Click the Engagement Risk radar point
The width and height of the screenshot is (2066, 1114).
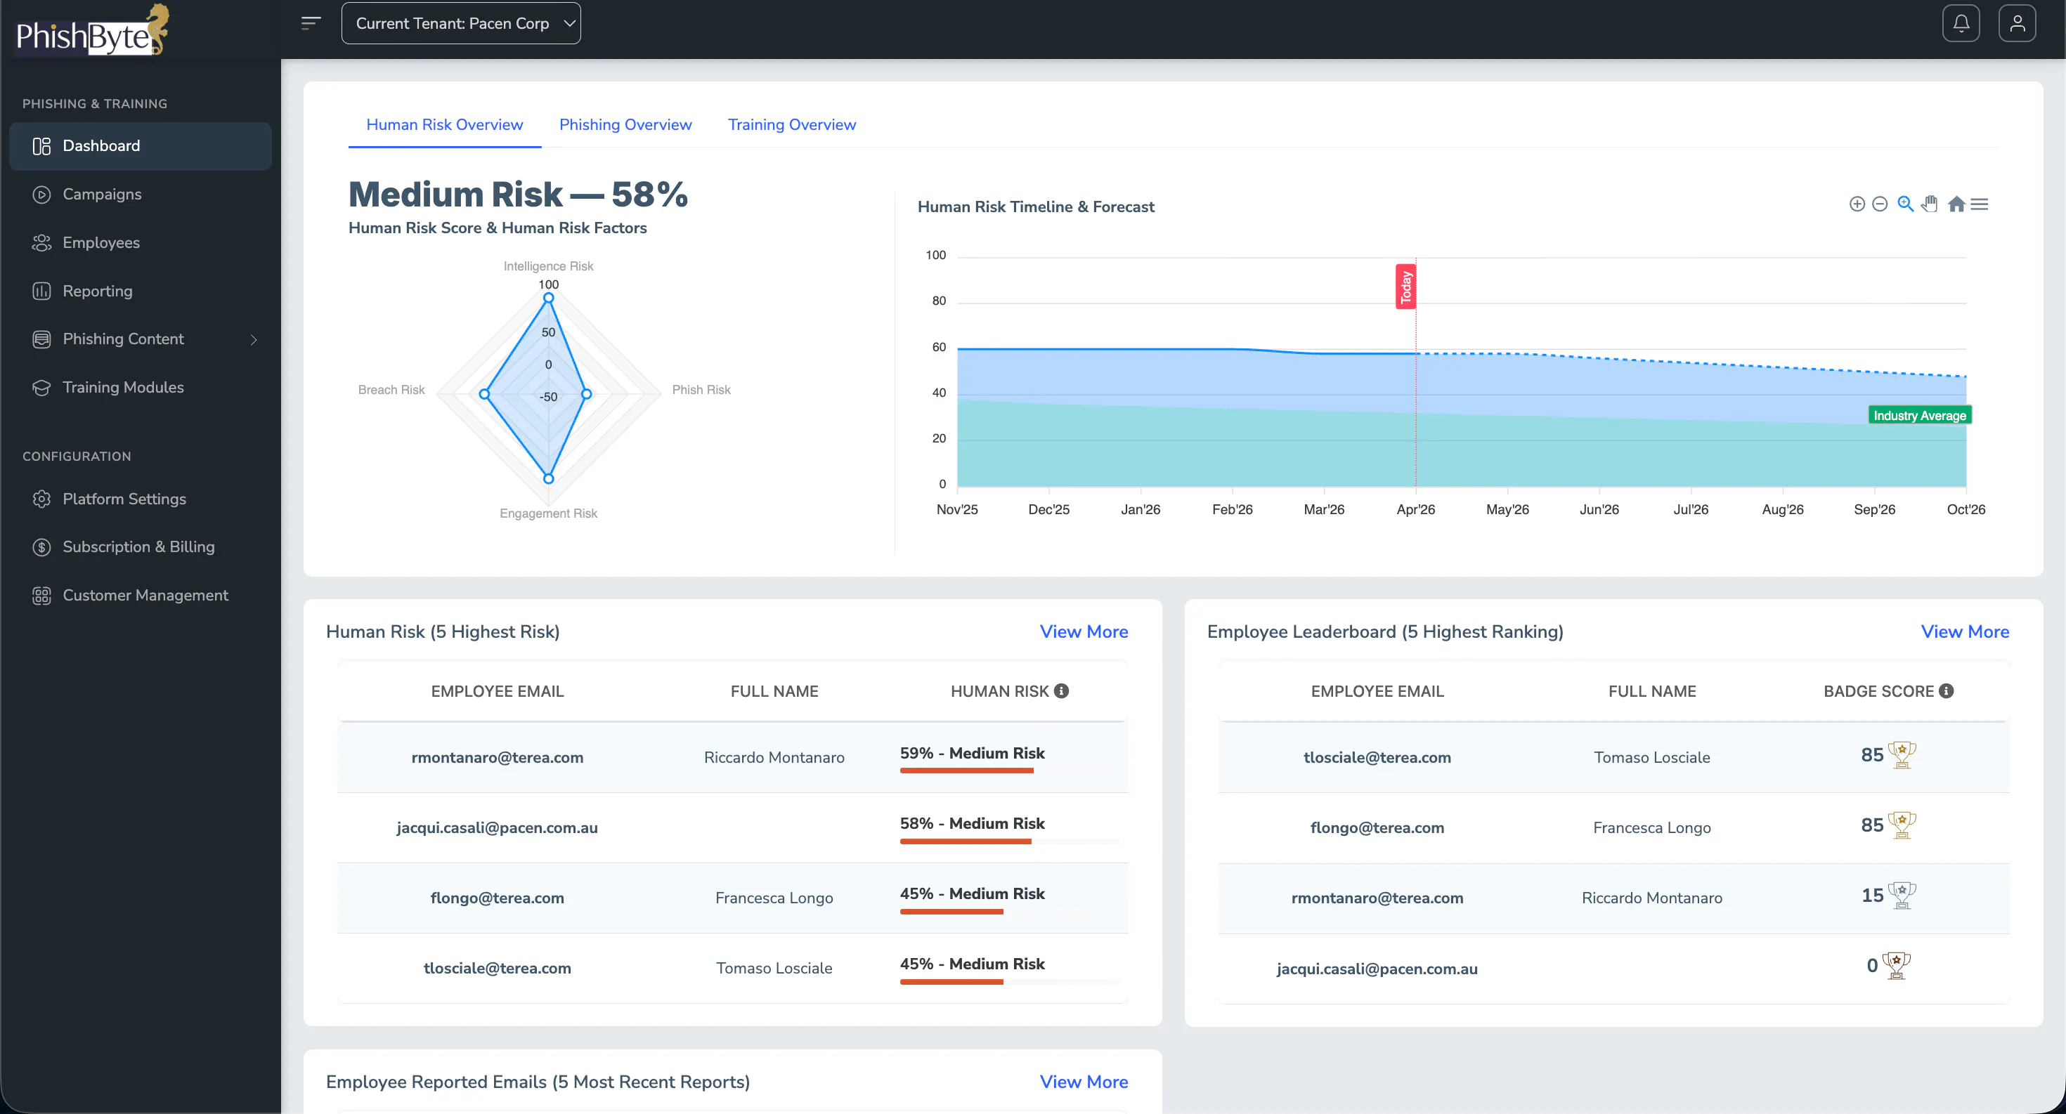(x=549, y=478)
